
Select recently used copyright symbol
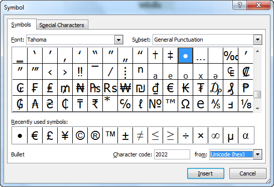click(80, 135)
